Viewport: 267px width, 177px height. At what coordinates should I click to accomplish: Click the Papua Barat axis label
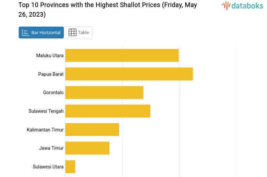click(51, 74)
